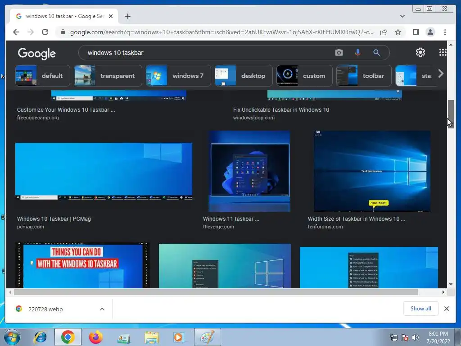The height and width of the screenshot is (346, 461).
Task: Filter images by desktop chip
Action: pos(244,76)
